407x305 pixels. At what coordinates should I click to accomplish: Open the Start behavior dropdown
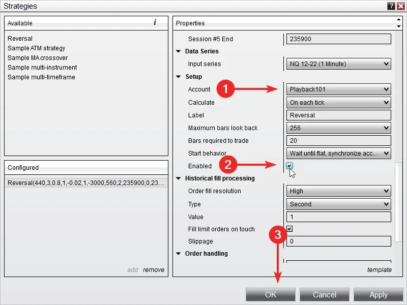[x=338, y=153]
